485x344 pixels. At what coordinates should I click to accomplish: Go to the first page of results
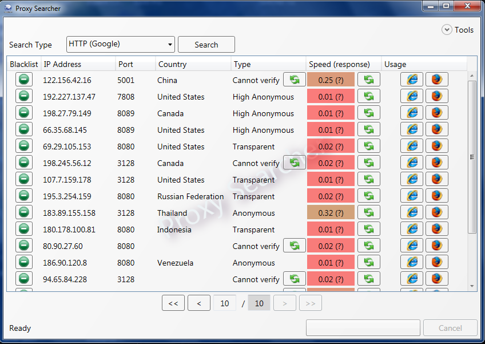[x=173, y=303]
